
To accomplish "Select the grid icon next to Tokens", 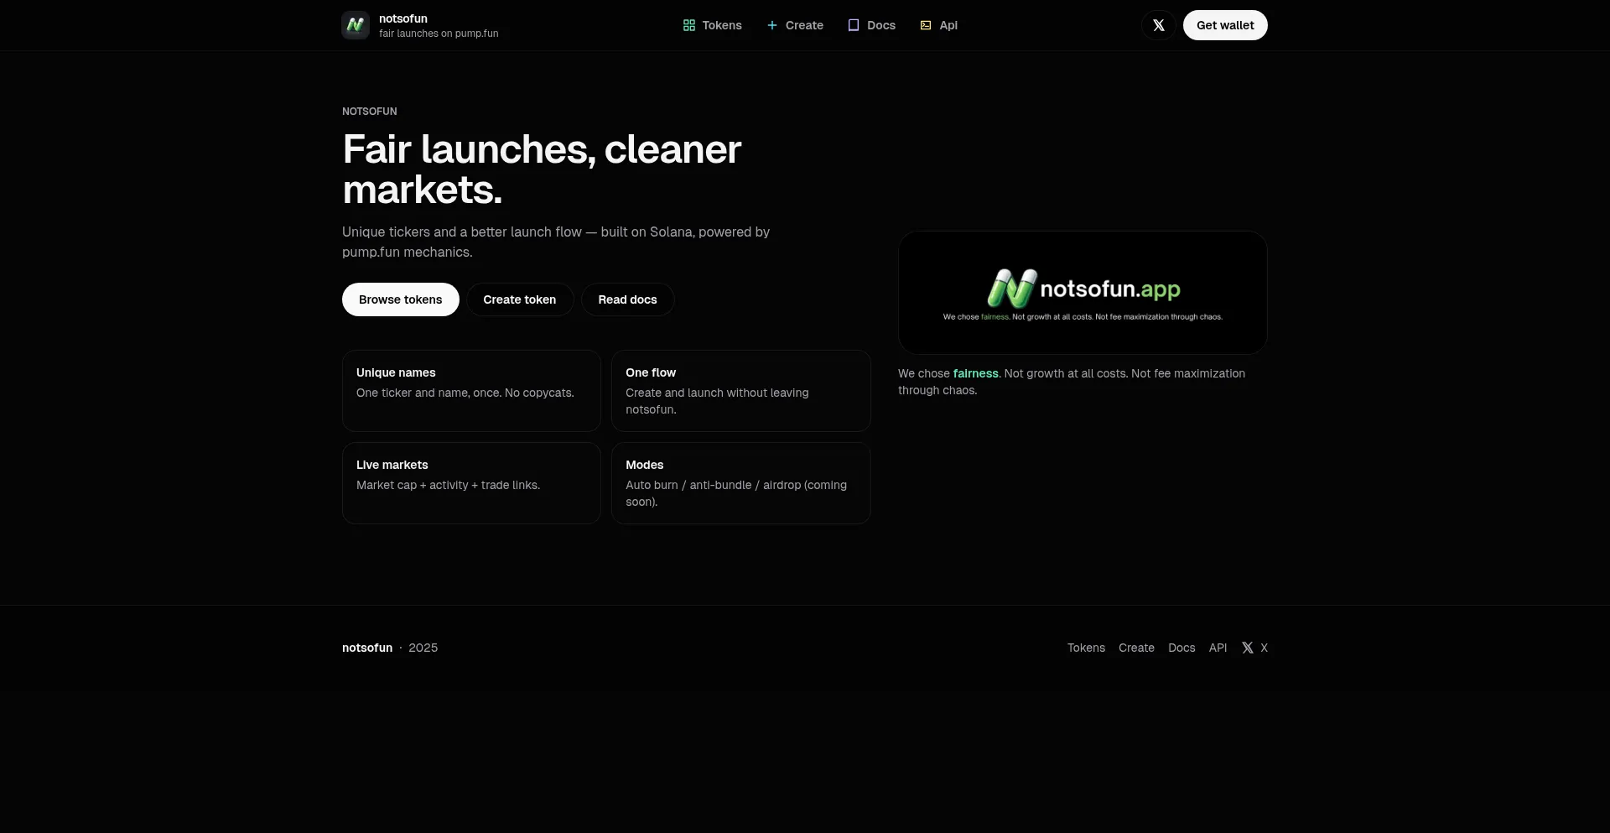I will (x=689, y=25).
